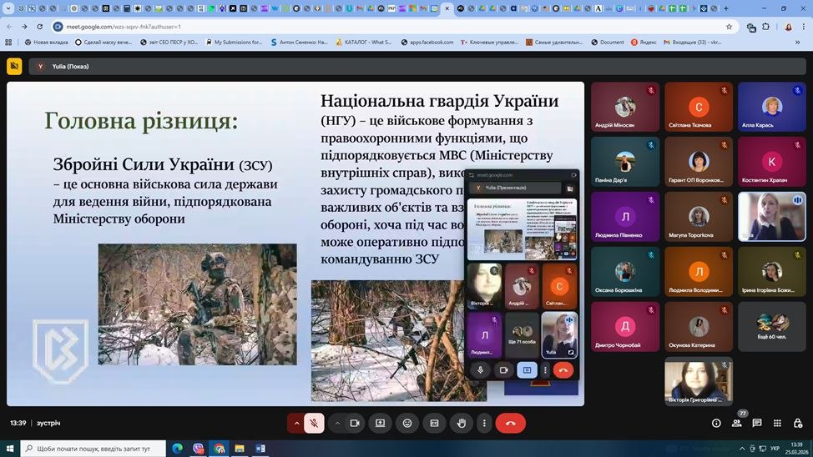Viewport: 813px width, 457px height.
Task: Show the participants list with 77 people
Action: tap(737, 424)
